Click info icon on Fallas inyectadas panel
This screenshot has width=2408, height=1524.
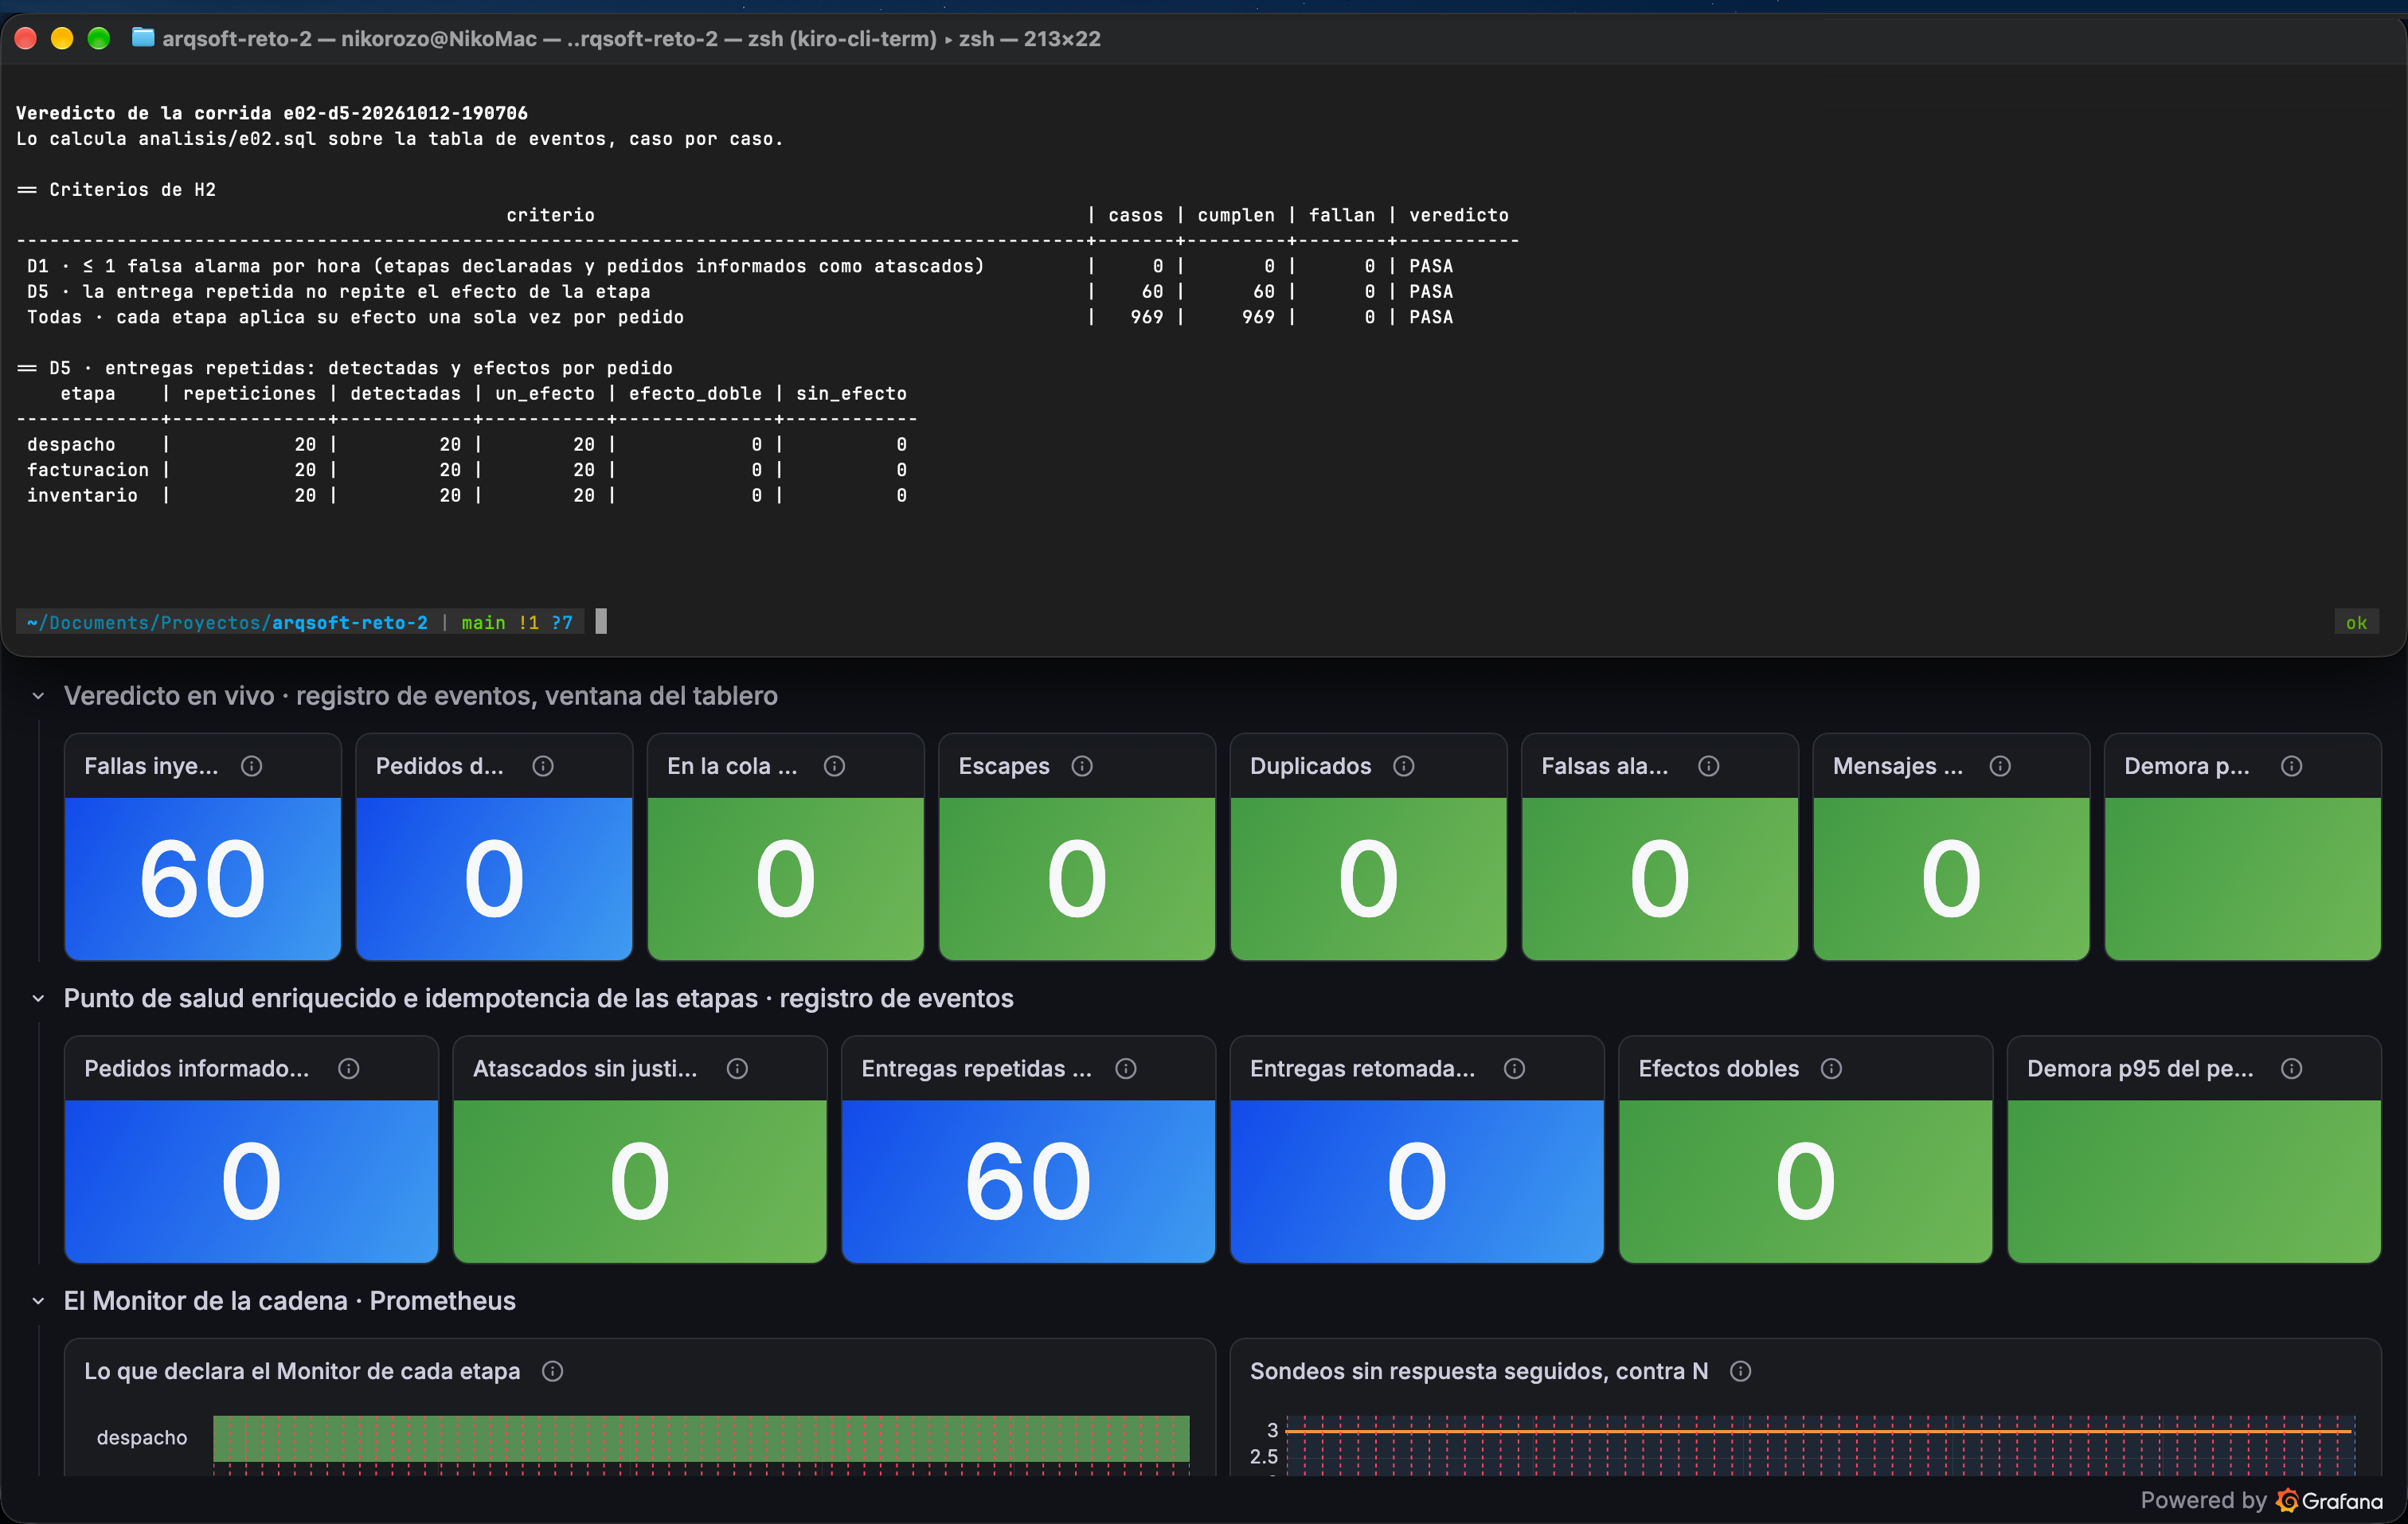pos(252,766)
